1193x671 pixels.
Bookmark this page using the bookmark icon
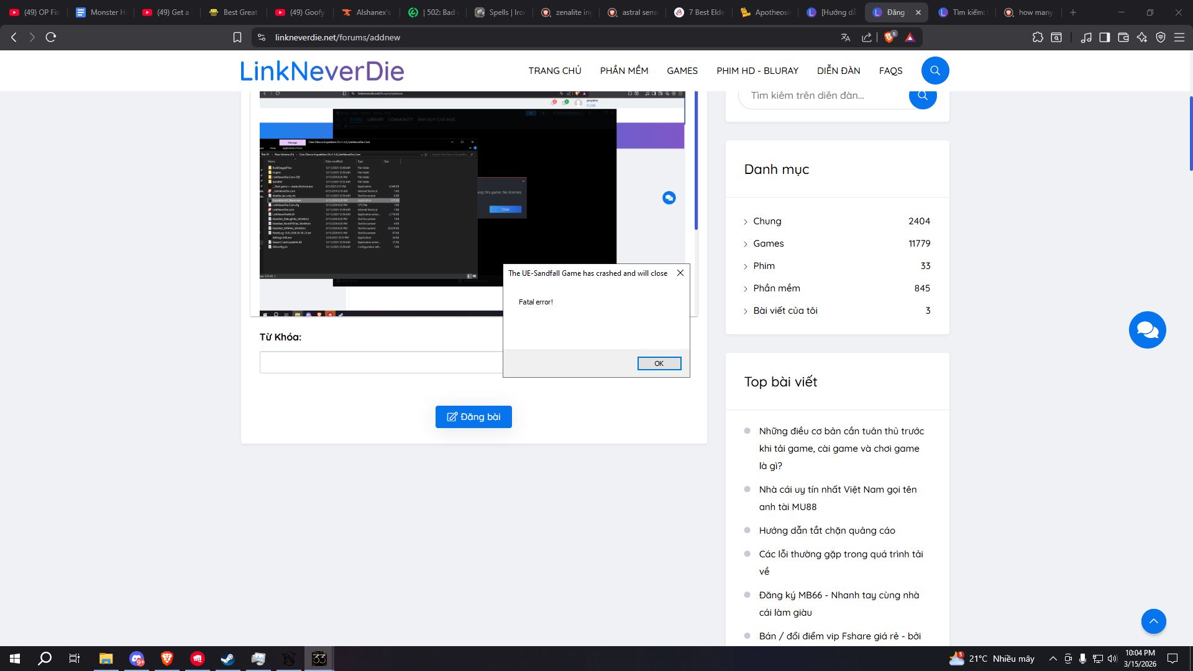[237, 37]
